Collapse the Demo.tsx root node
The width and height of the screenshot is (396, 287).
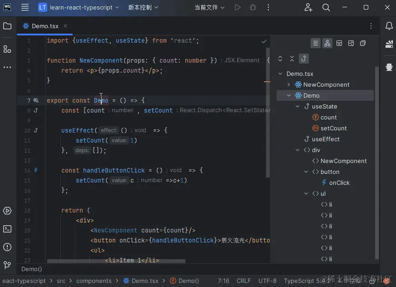280,74
